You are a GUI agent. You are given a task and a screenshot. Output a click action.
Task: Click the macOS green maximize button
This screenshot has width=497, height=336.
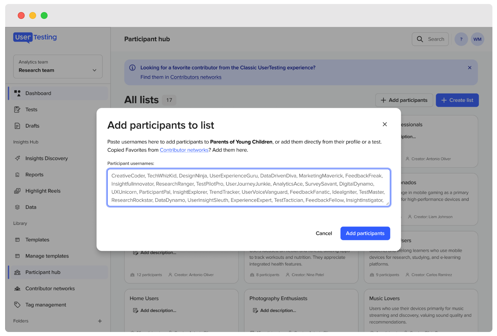click(44, 15)
